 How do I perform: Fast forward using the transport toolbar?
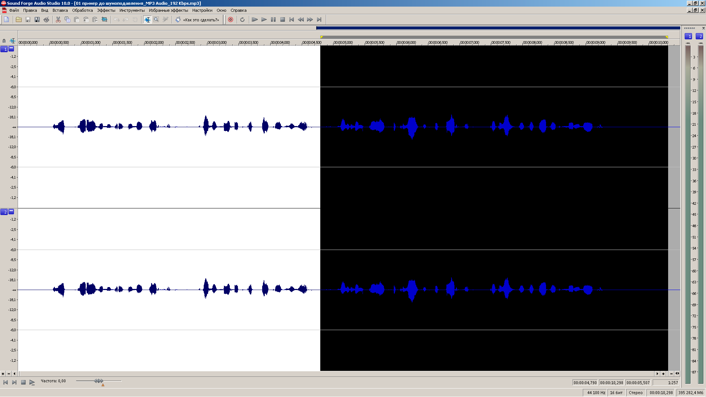(310, 19)
